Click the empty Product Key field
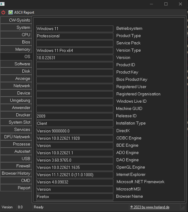The image size is (188, 212). point(75,73)
